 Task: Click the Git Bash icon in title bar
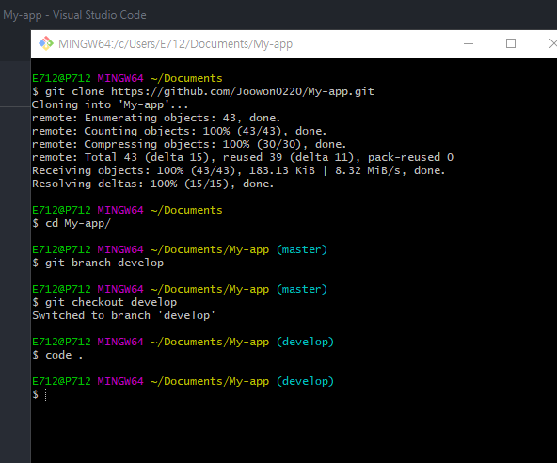[x=46, y=43]
